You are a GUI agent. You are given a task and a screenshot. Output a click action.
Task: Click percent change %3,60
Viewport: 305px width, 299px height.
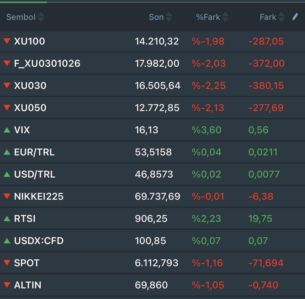click(206, 130)
